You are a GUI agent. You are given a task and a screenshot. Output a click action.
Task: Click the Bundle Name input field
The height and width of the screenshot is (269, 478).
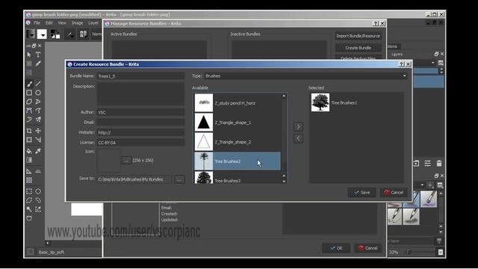click(x=140, y=76)
